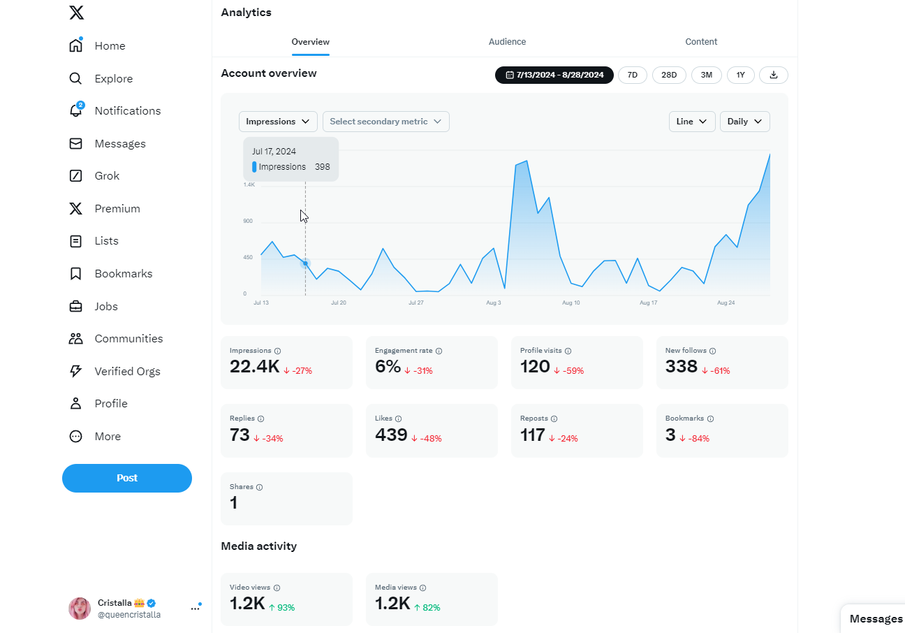Image resolution: width=905 pixels, height=633 pixels.
Task: Open Messages via the envelope icon
Action: coord(76,143)
